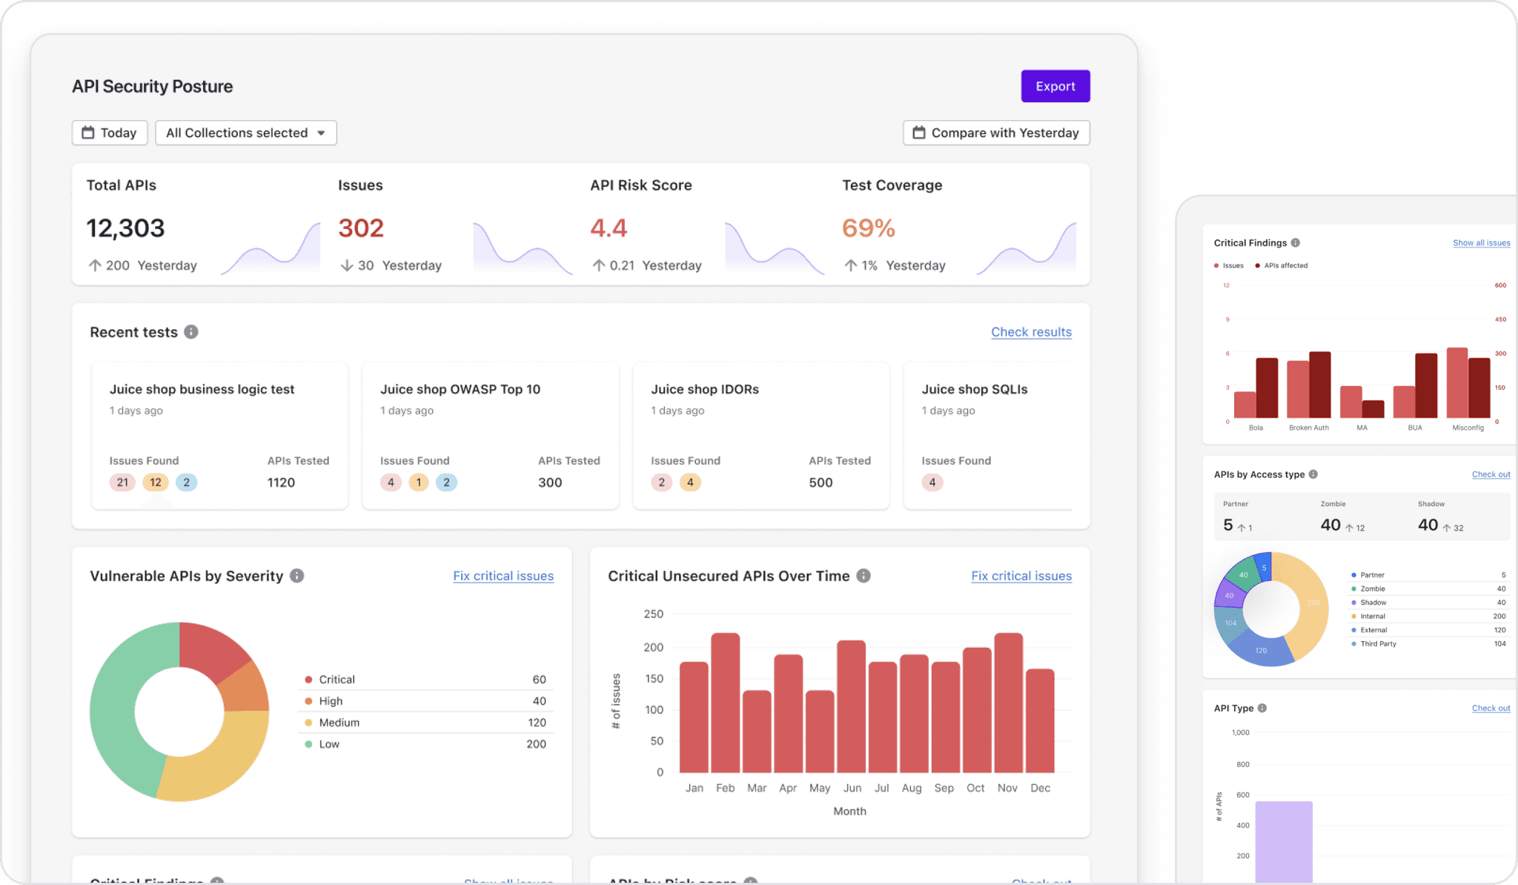Click the info icon next to Vulnerable APIs by Severity

[298, 575]
